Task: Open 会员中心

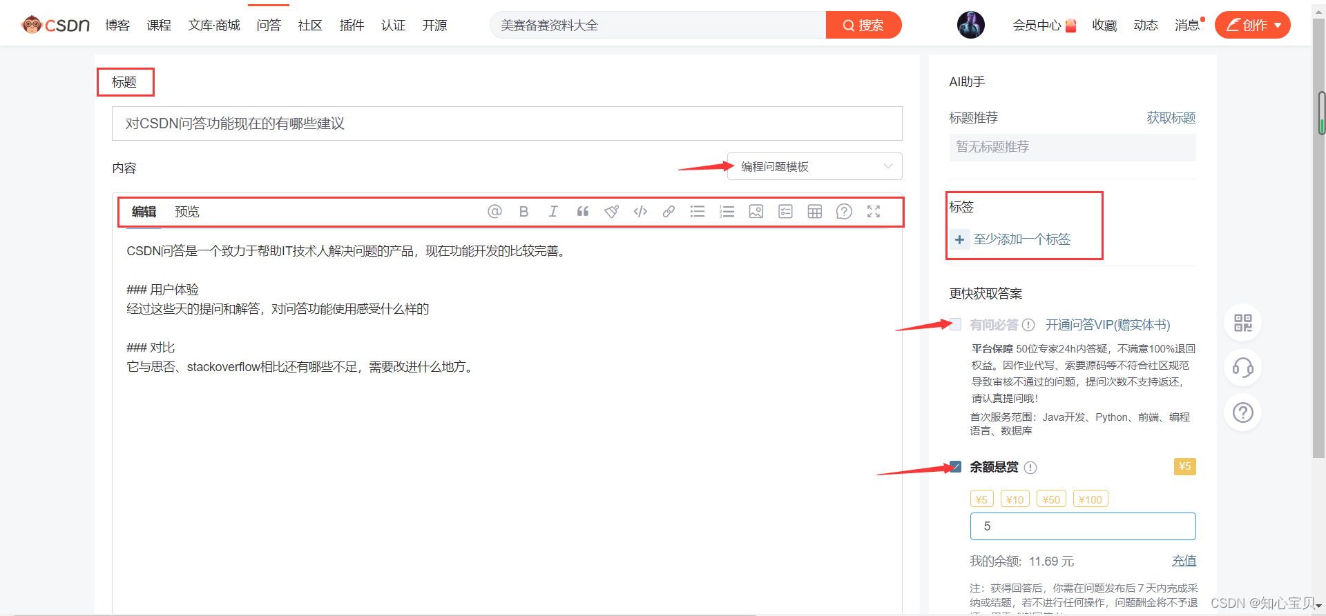Action: [1044, 26]
